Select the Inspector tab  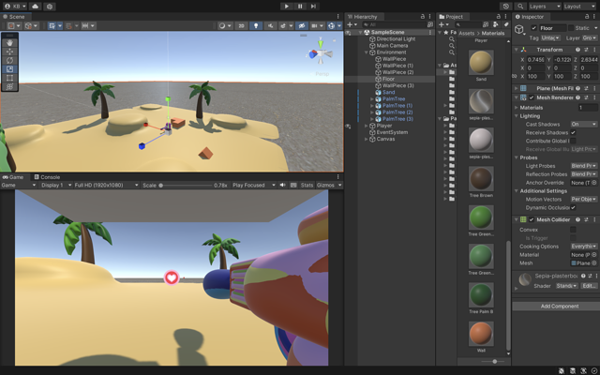point(529,17)
